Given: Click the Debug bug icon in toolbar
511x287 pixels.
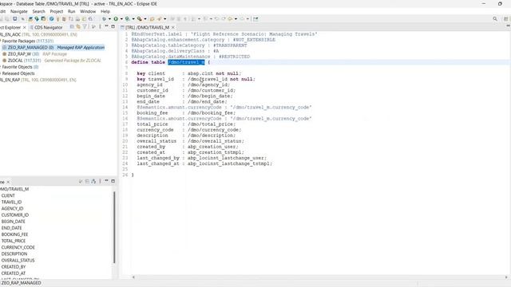Looking at the screenshot, I should [104, 19].
